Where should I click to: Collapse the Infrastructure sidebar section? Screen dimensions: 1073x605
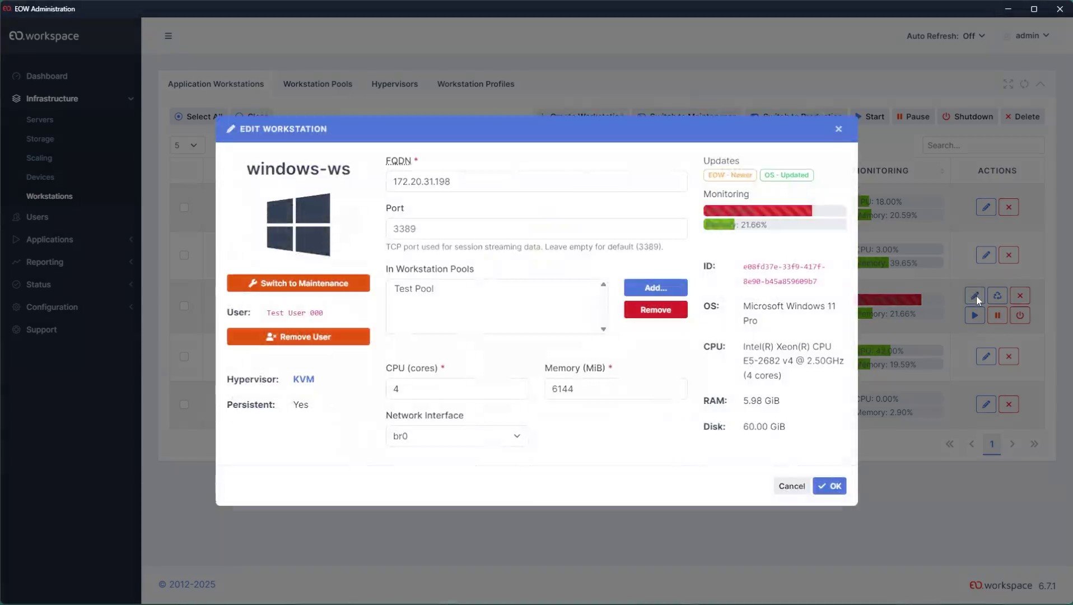[x=131, y=99]
